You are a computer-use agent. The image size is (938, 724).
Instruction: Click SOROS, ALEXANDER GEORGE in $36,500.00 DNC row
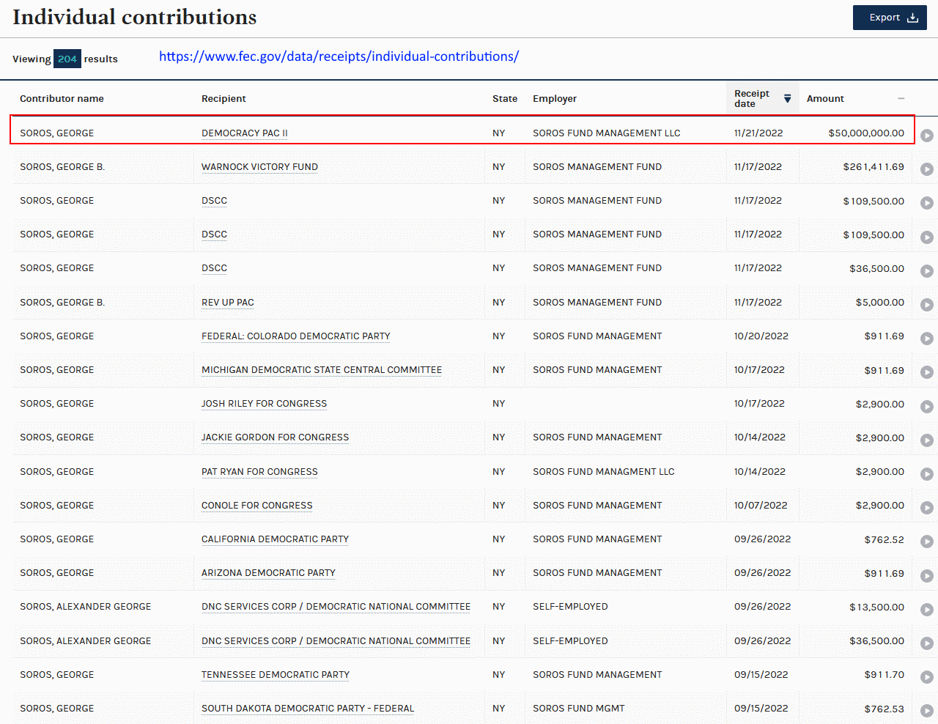pos(86,641)
